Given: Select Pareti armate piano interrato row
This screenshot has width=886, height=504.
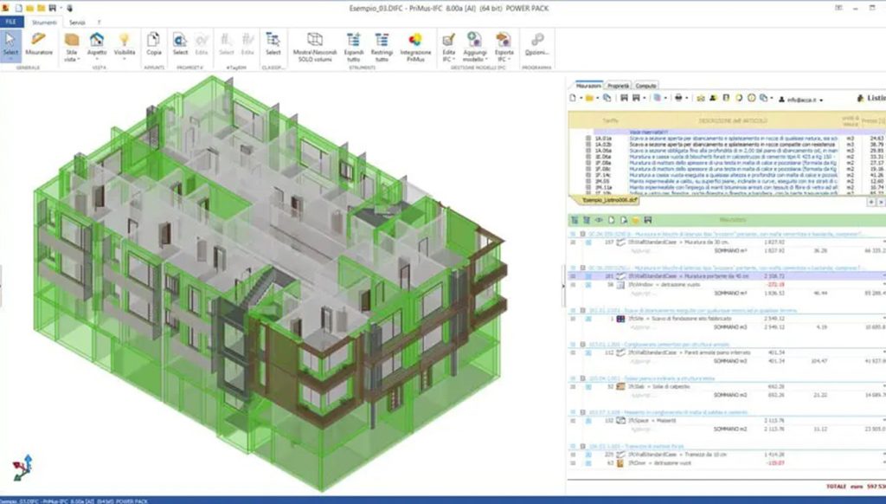Looking at the screenshot, I should pyautogui.click(x=726, y=352).
